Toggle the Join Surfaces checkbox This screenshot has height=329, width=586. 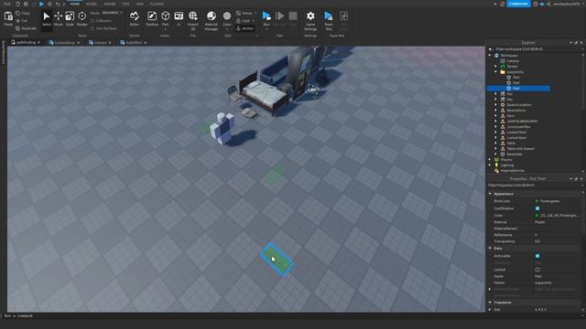click(x=92, y=28)
